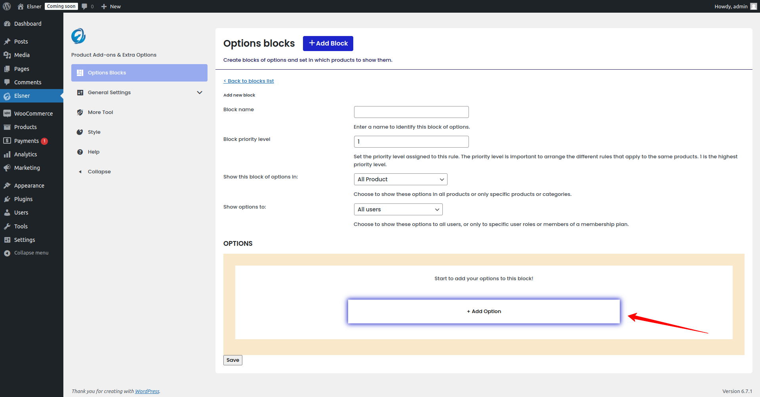The image size is (760, 397).
Task: Click the Options Blocks grid icon
Action: [x=80, y=73]
